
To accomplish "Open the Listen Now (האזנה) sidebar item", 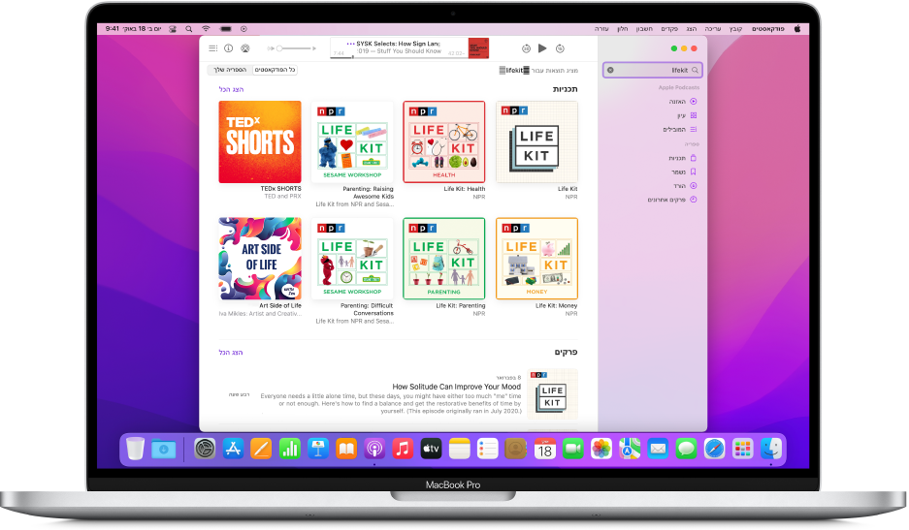I will point(682,102).
